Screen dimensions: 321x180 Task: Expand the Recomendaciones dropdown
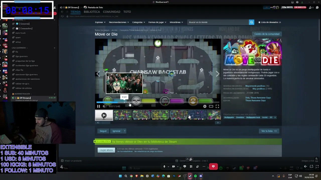tap(119, 22)
